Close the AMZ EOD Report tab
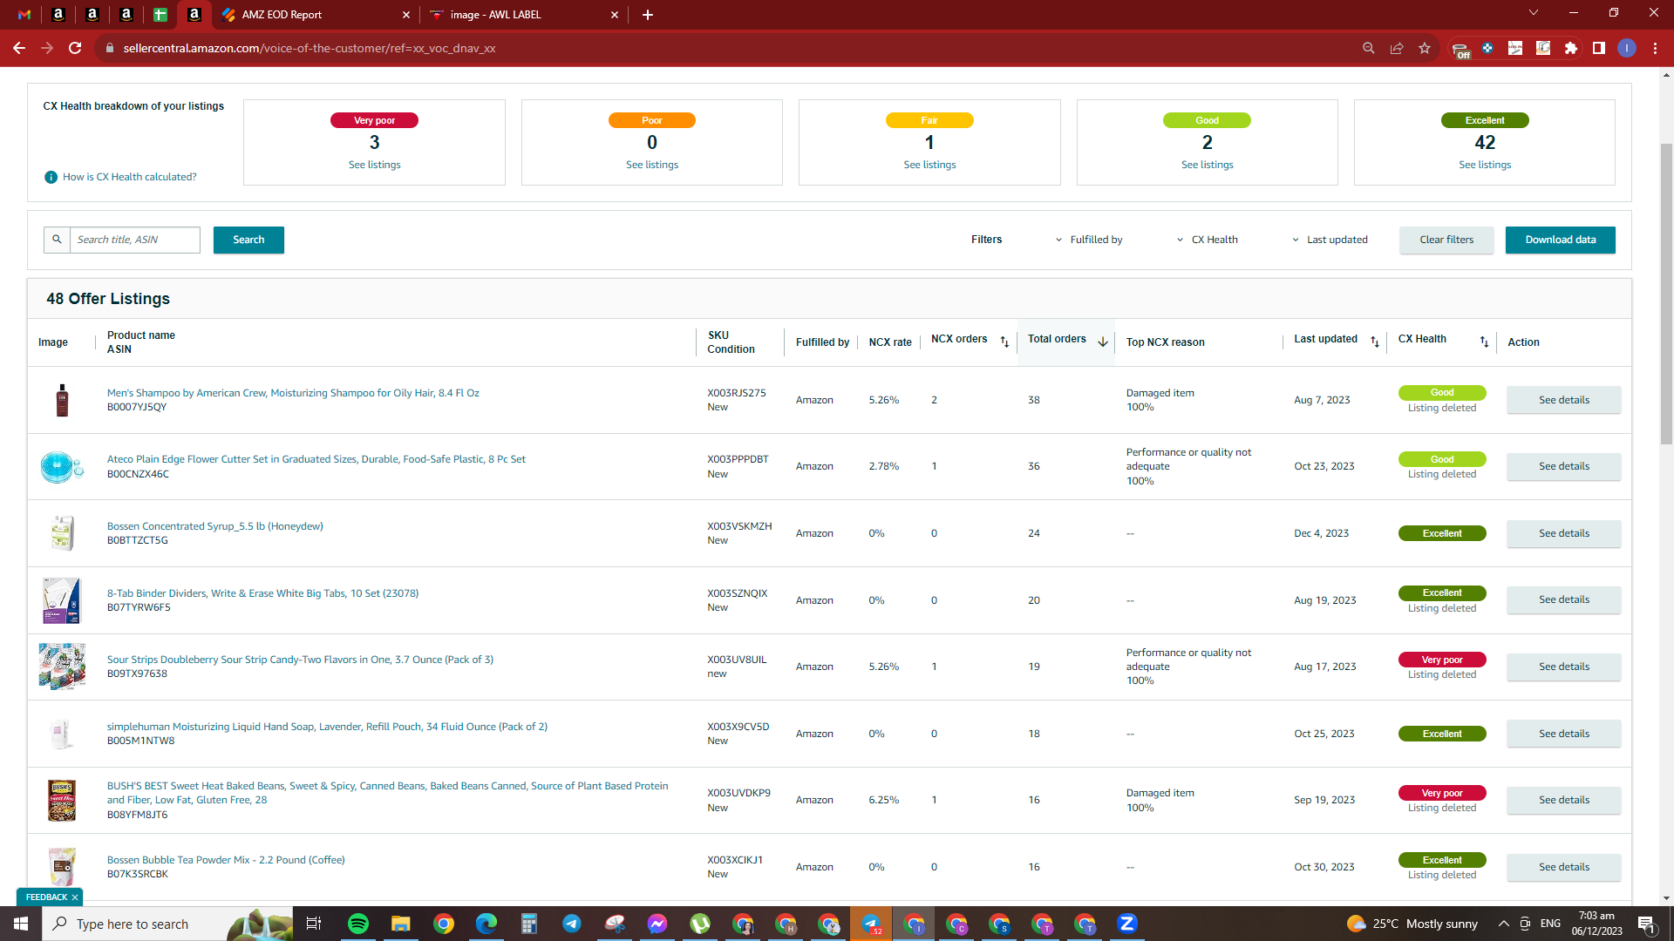 point(406,15)
